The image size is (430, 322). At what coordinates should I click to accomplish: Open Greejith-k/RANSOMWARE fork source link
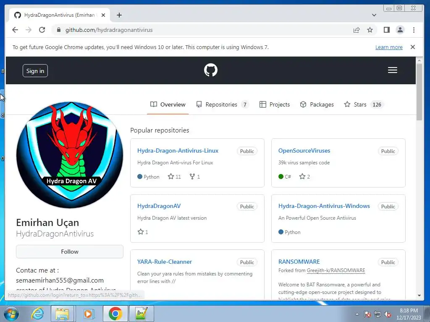click(336, 270)
